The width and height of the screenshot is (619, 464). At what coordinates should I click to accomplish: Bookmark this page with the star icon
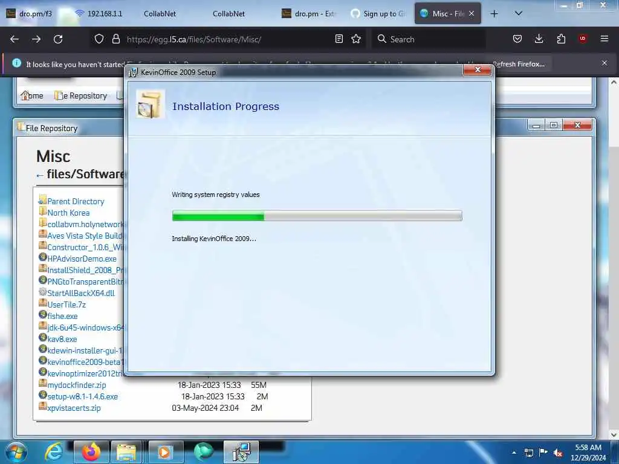(x=356, y=39)
